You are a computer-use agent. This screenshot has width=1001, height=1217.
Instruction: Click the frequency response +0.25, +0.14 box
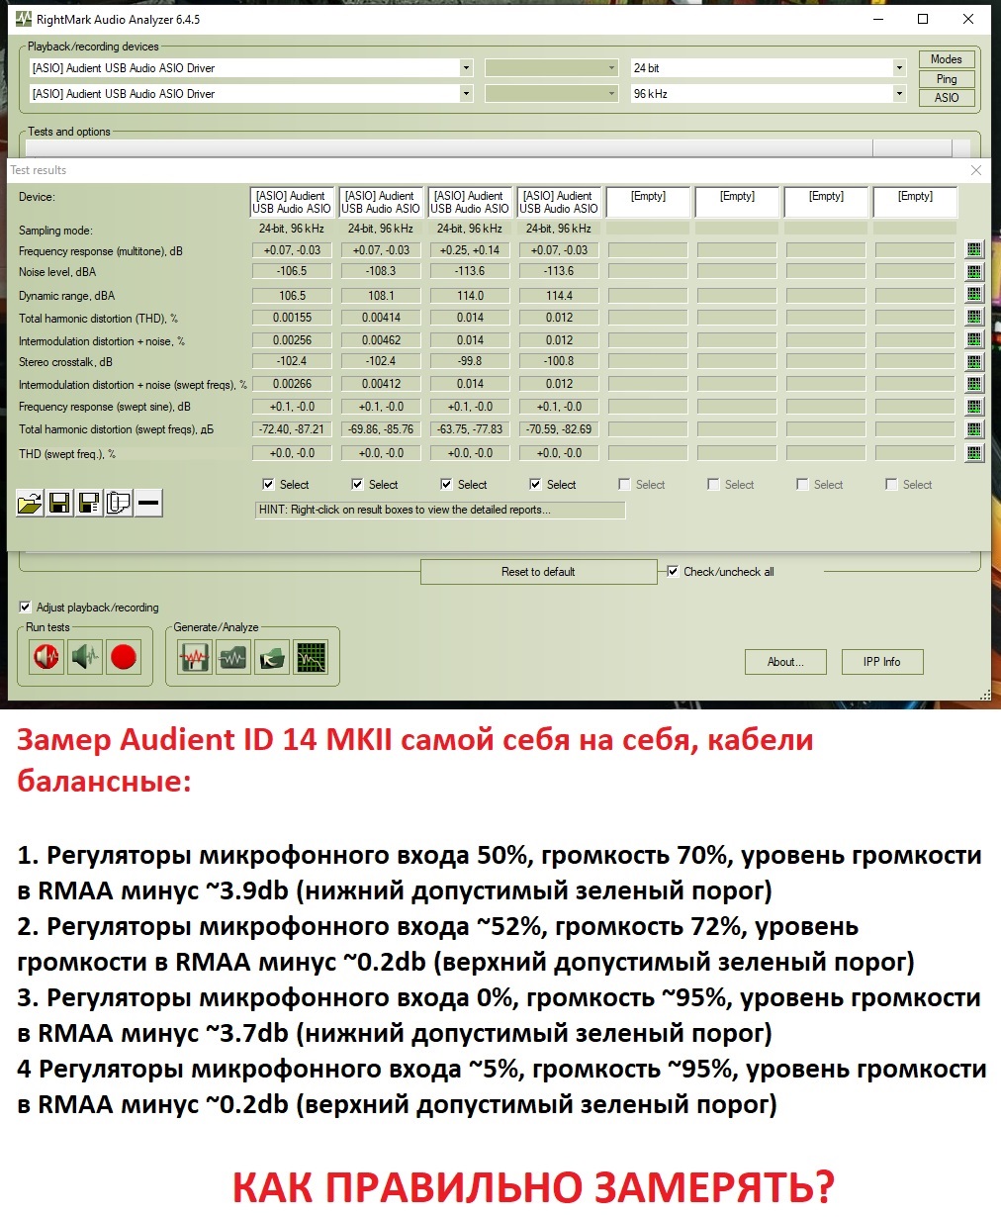click(x=470, y=250)
